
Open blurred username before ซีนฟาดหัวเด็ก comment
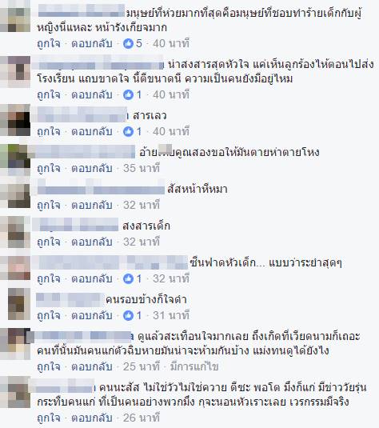click(x=110, y=262)
